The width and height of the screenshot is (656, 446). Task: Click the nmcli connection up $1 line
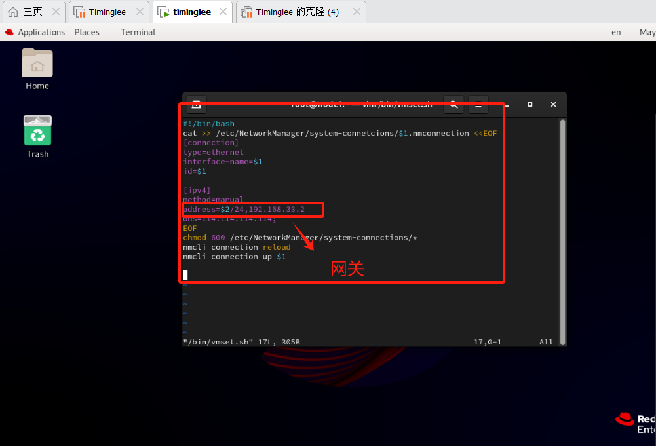click(235, 257)
